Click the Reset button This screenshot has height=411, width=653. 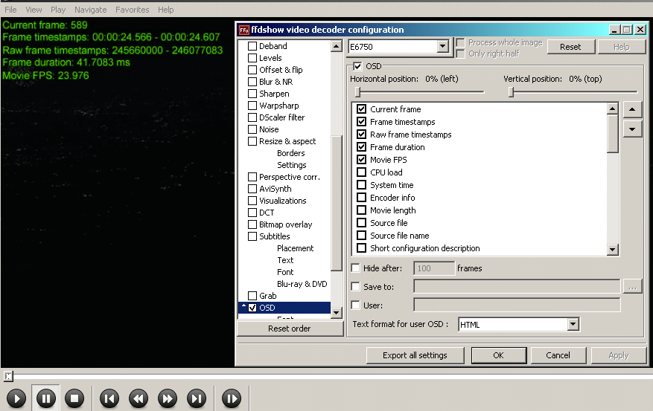(x=570, y=47)
